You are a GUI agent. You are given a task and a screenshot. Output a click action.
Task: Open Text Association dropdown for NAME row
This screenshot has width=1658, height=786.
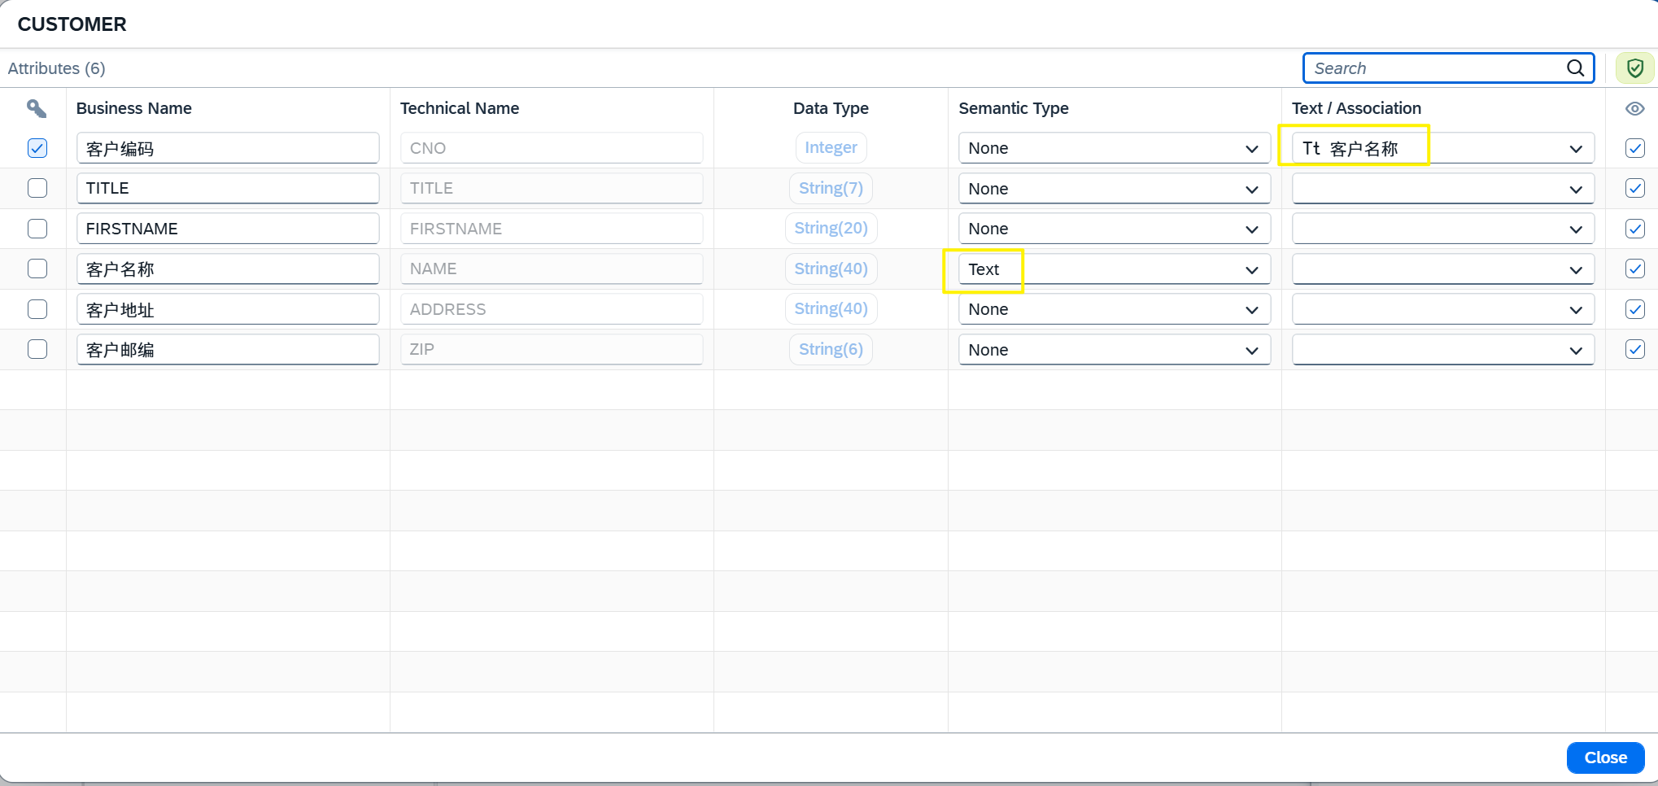pyautogui.click(x=1442, y=269)
